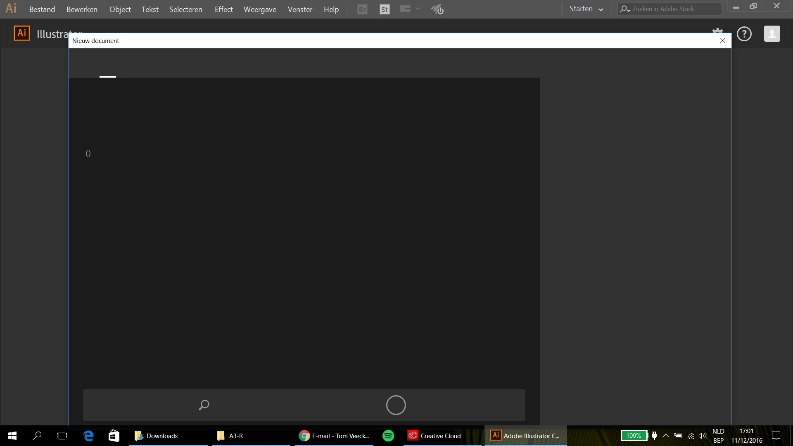793x446 pixels.
Task: Expand the Starten workspace dropdown
Action: (x=586, y=9)
